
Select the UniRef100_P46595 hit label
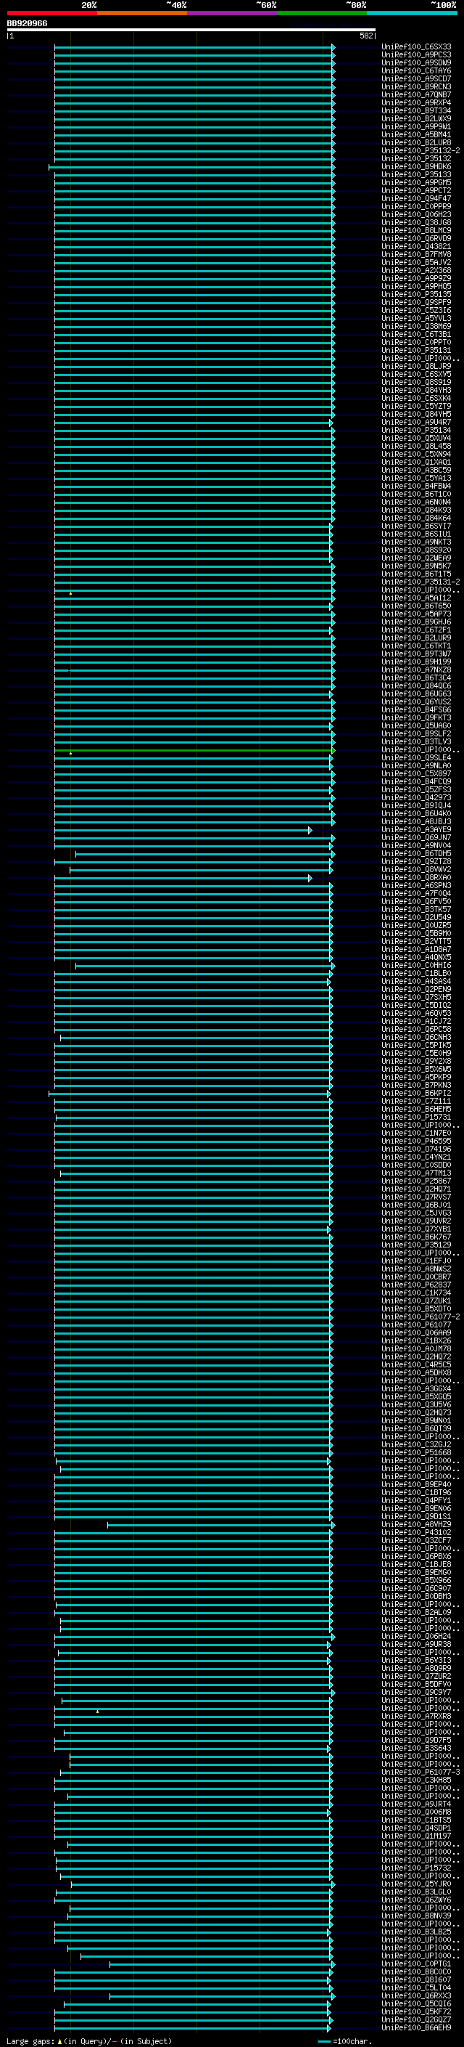coord(416,1142)
